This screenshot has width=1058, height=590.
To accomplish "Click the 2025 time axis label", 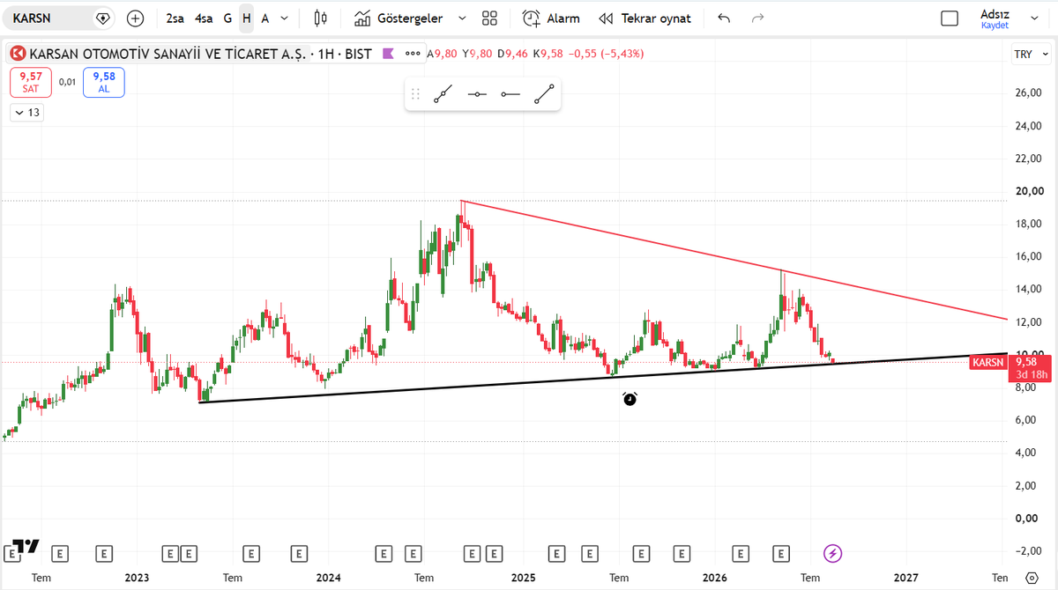I will 523,578.
